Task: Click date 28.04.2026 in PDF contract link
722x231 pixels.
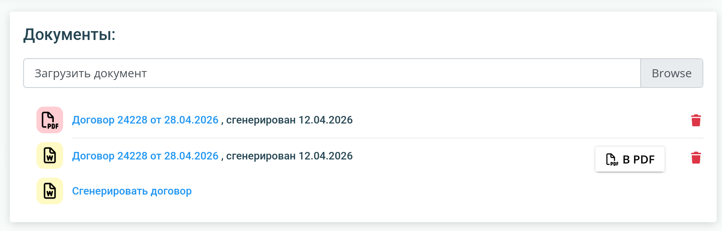Action: pyautogui.click(x=191, y=120)
